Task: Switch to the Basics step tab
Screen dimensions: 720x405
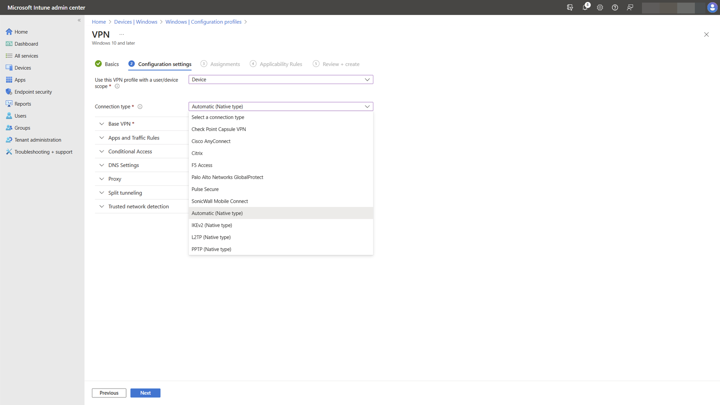Action: click(x=111, y=64)
